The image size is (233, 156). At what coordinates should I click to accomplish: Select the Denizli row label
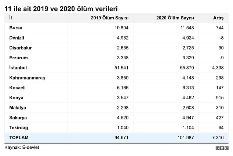(17, 38)
